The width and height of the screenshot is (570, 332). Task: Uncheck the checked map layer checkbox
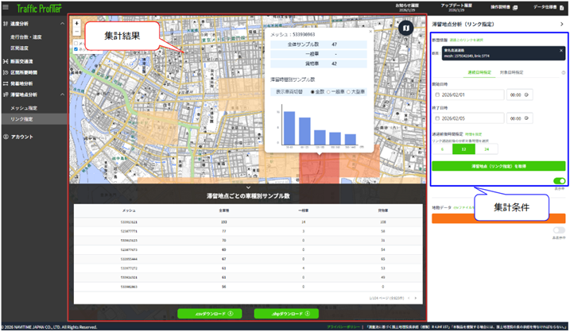pyautogui.click(x=76, y=49)
